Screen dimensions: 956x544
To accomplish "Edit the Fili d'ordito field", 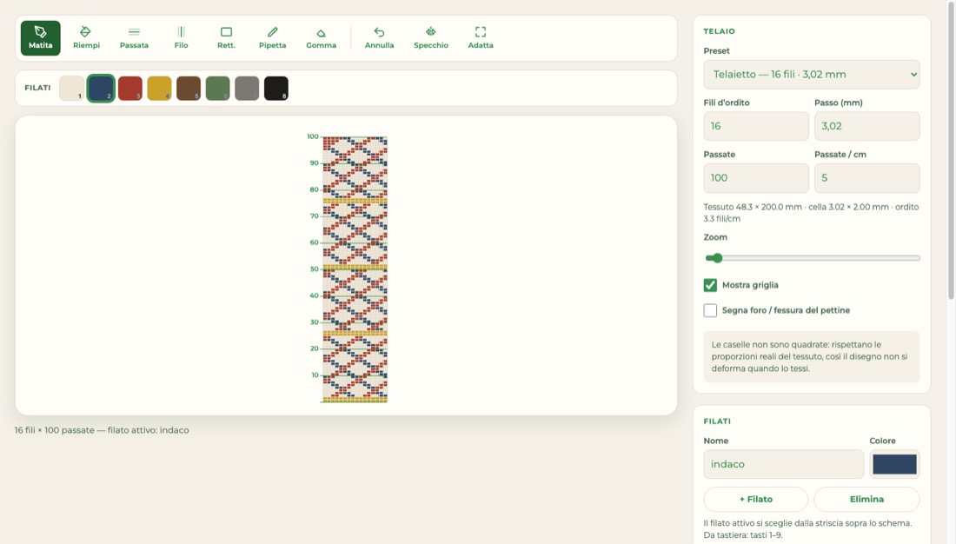I will coord(756,126).
